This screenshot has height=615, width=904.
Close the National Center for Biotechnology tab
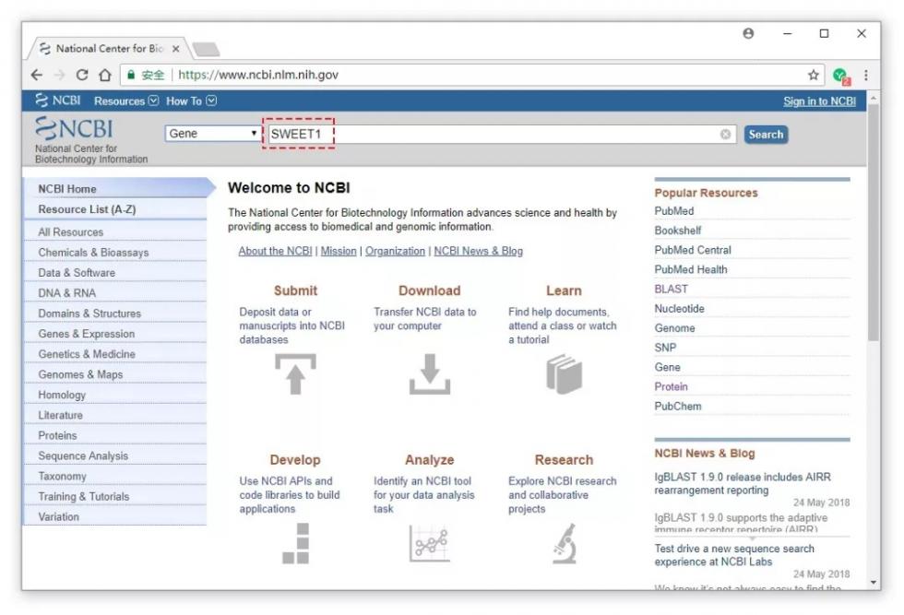176,49
